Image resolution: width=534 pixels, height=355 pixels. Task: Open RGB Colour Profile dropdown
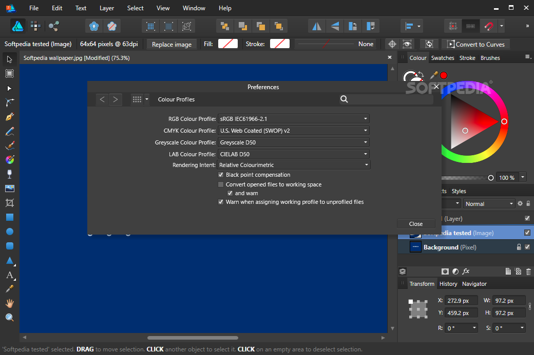pyautogui.click(x=294, y=118)
